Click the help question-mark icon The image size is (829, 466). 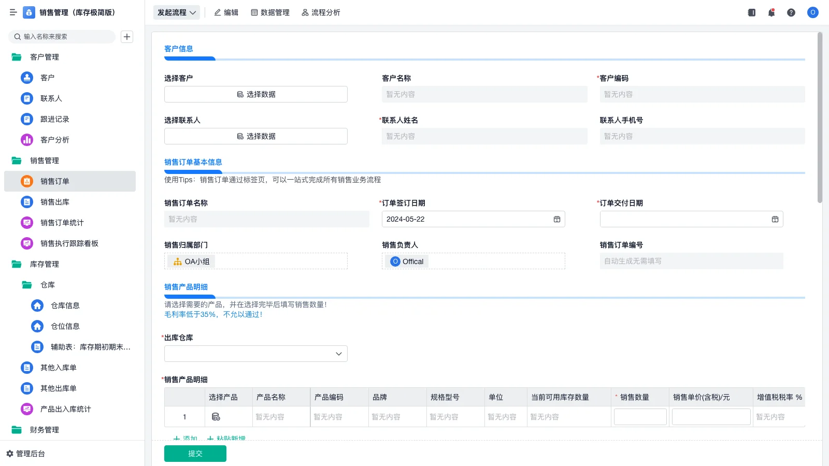(791, 12)
